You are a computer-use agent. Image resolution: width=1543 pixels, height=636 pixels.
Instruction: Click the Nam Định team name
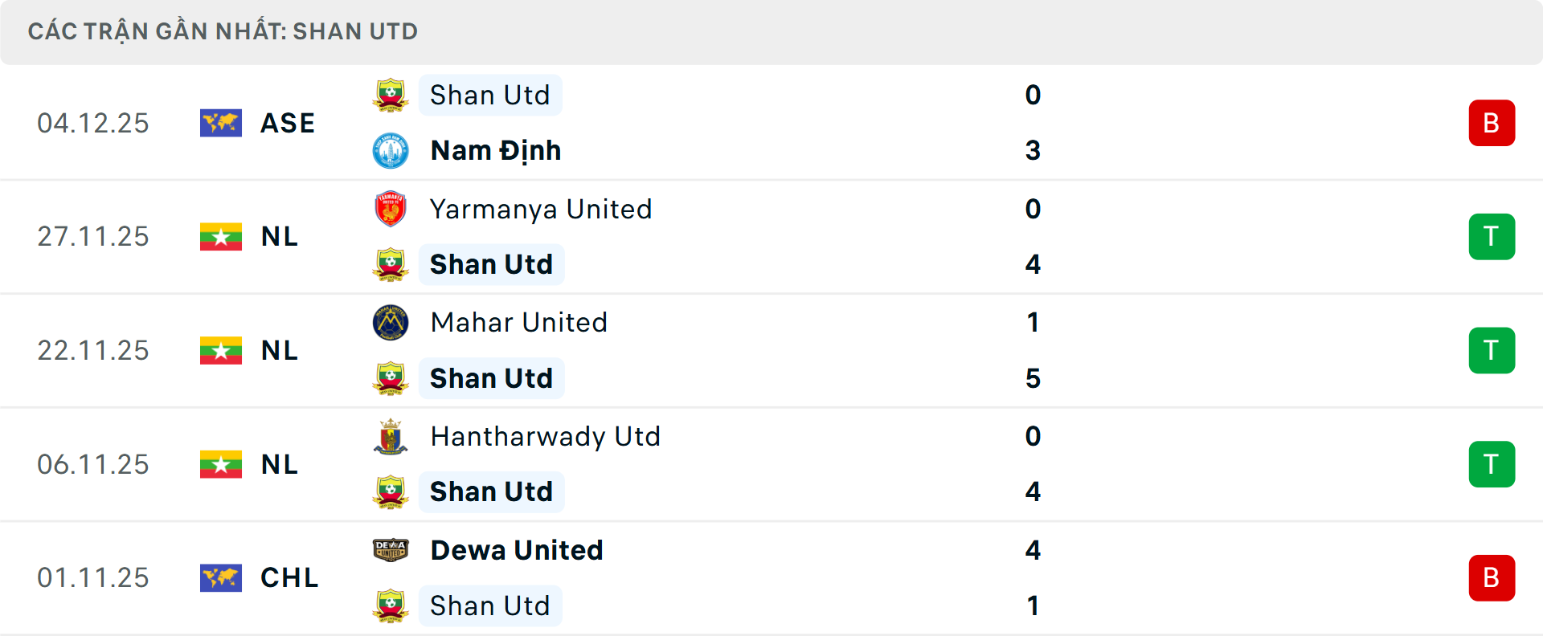[x=495, y=150]
